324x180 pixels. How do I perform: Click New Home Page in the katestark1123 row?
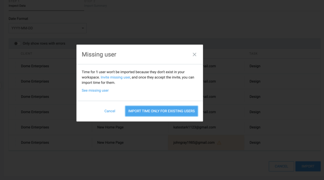(x=110, y=127)
